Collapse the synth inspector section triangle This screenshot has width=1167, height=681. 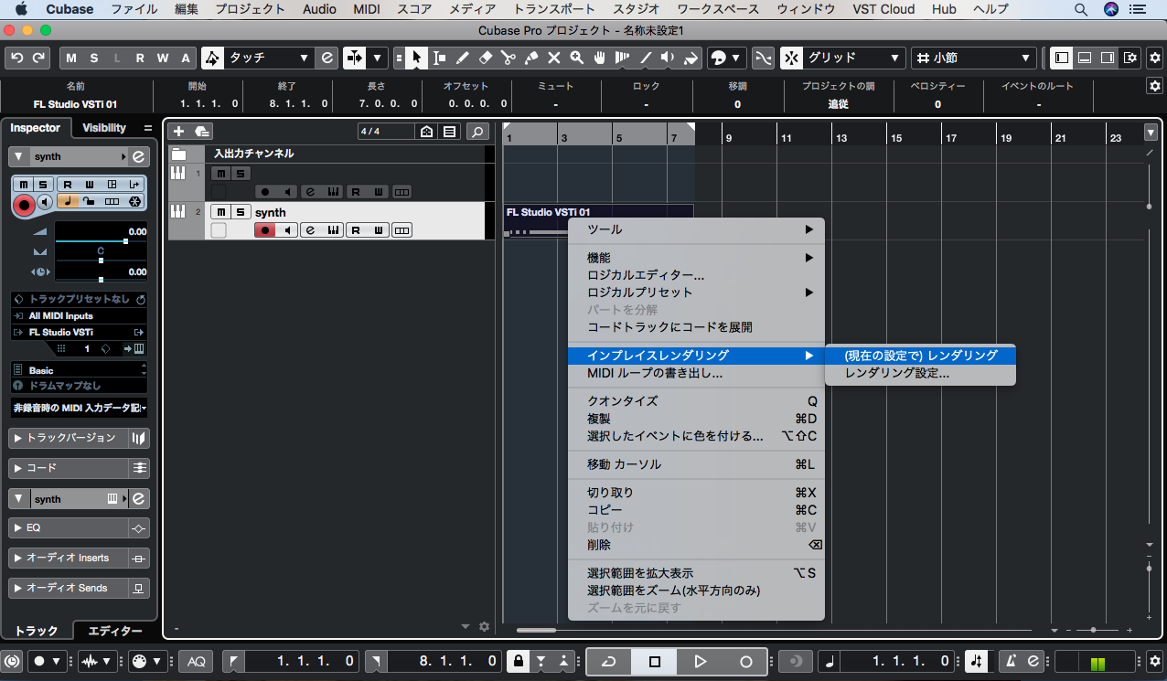(18, 156)
